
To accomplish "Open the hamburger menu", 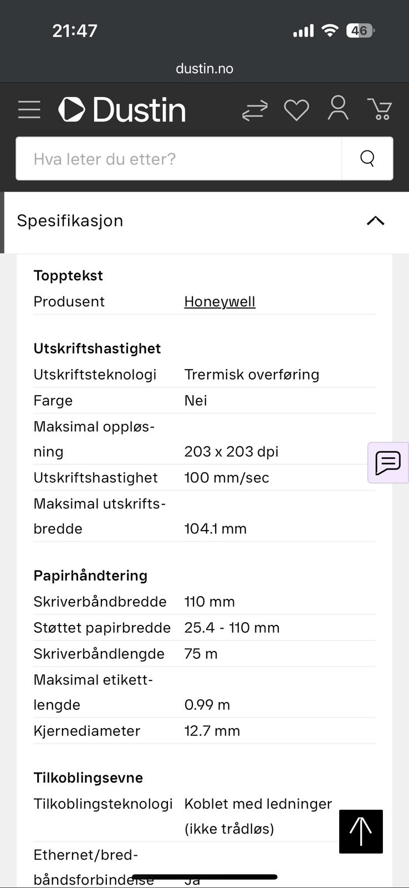I will (29, 109).
